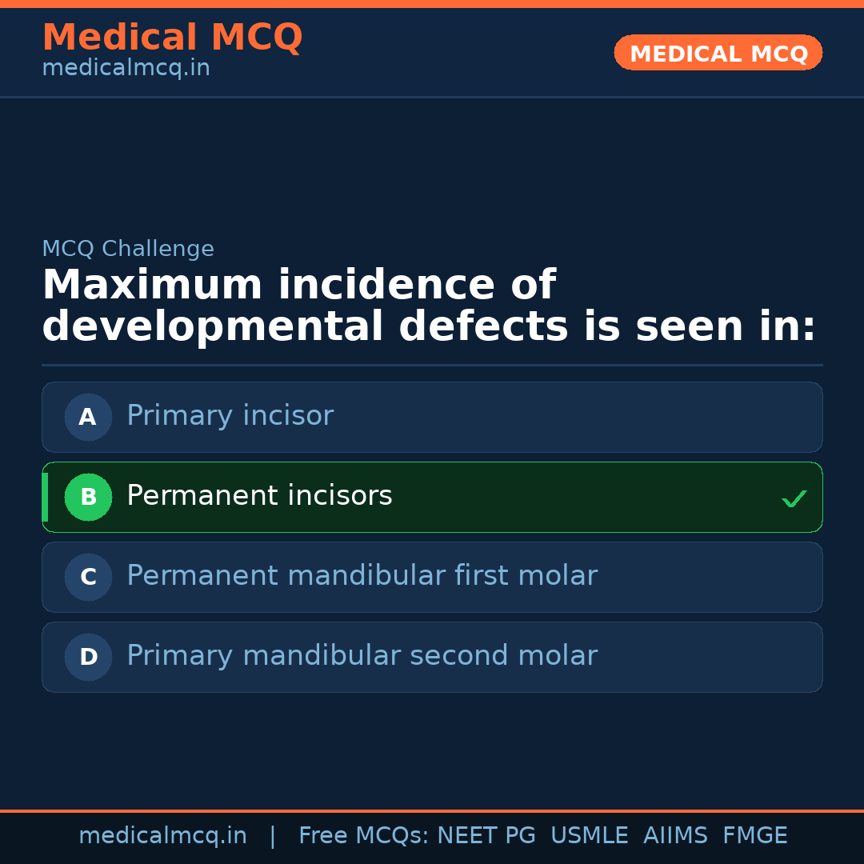Click the letter C circle icon
Image resolution: width=864 pixels, height=864 pixels.
click(88, 577)
